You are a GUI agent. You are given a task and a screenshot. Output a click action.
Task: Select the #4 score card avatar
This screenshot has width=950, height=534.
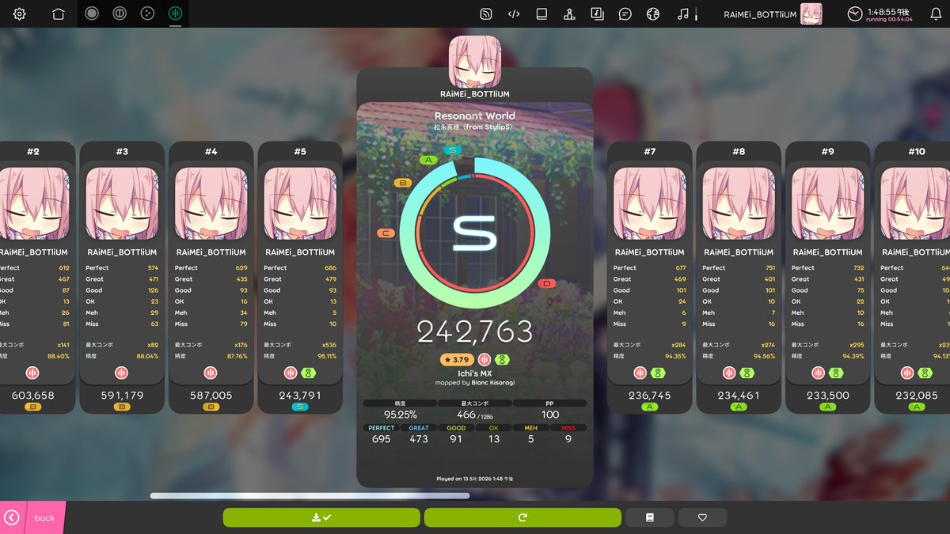211,204
